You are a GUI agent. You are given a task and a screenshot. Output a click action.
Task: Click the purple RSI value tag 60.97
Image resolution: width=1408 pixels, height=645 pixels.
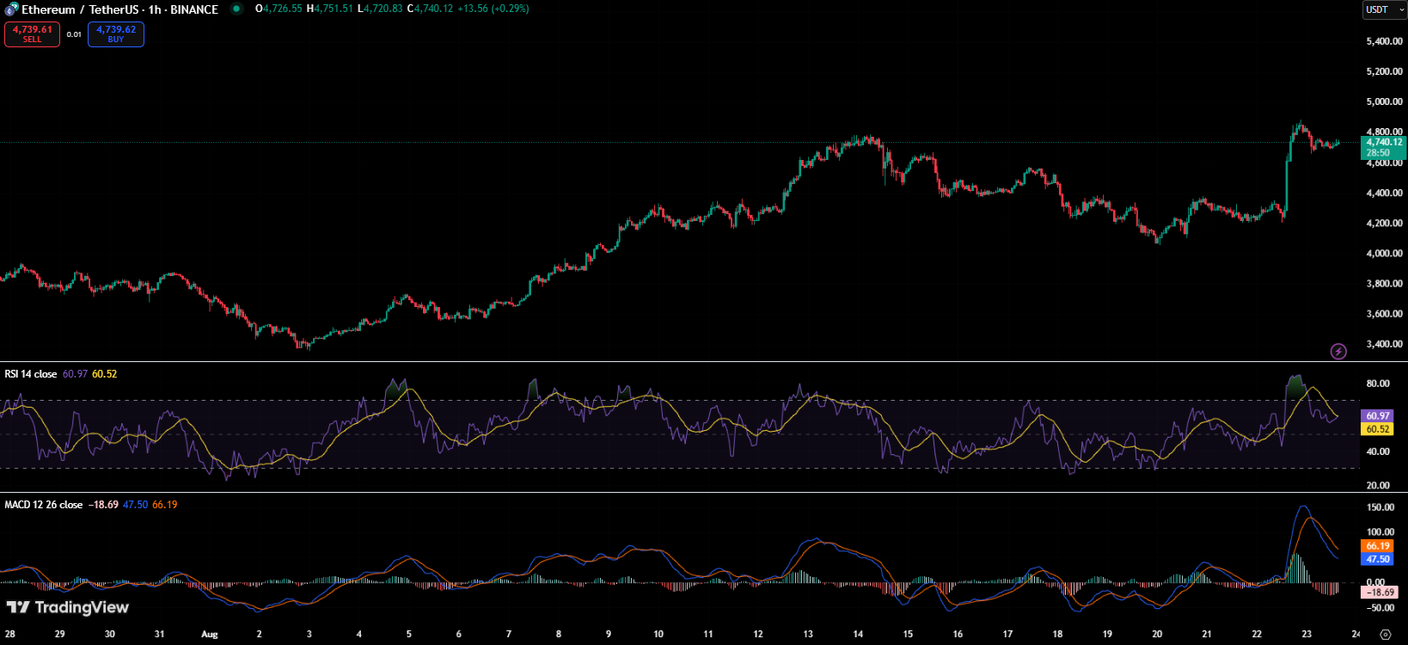point(1378,415)
